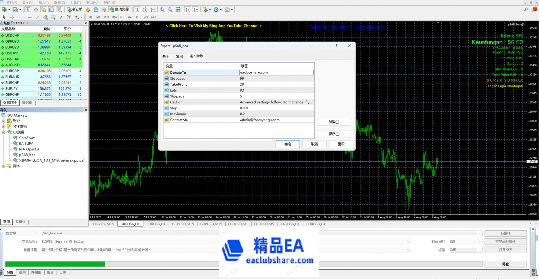Select the horizontal line drawing tool

(29, 17)
